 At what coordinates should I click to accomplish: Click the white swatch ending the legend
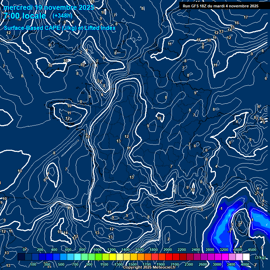click(246, 257)
